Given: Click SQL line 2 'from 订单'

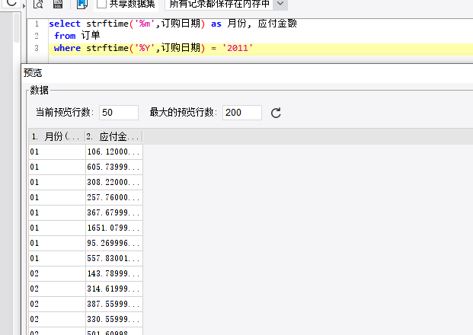Looking at the screenshot, I should click(x=77, y=36).
